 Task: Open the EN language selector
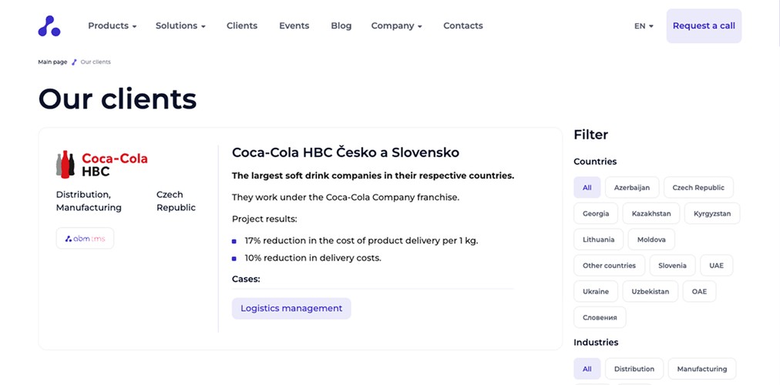644,26
